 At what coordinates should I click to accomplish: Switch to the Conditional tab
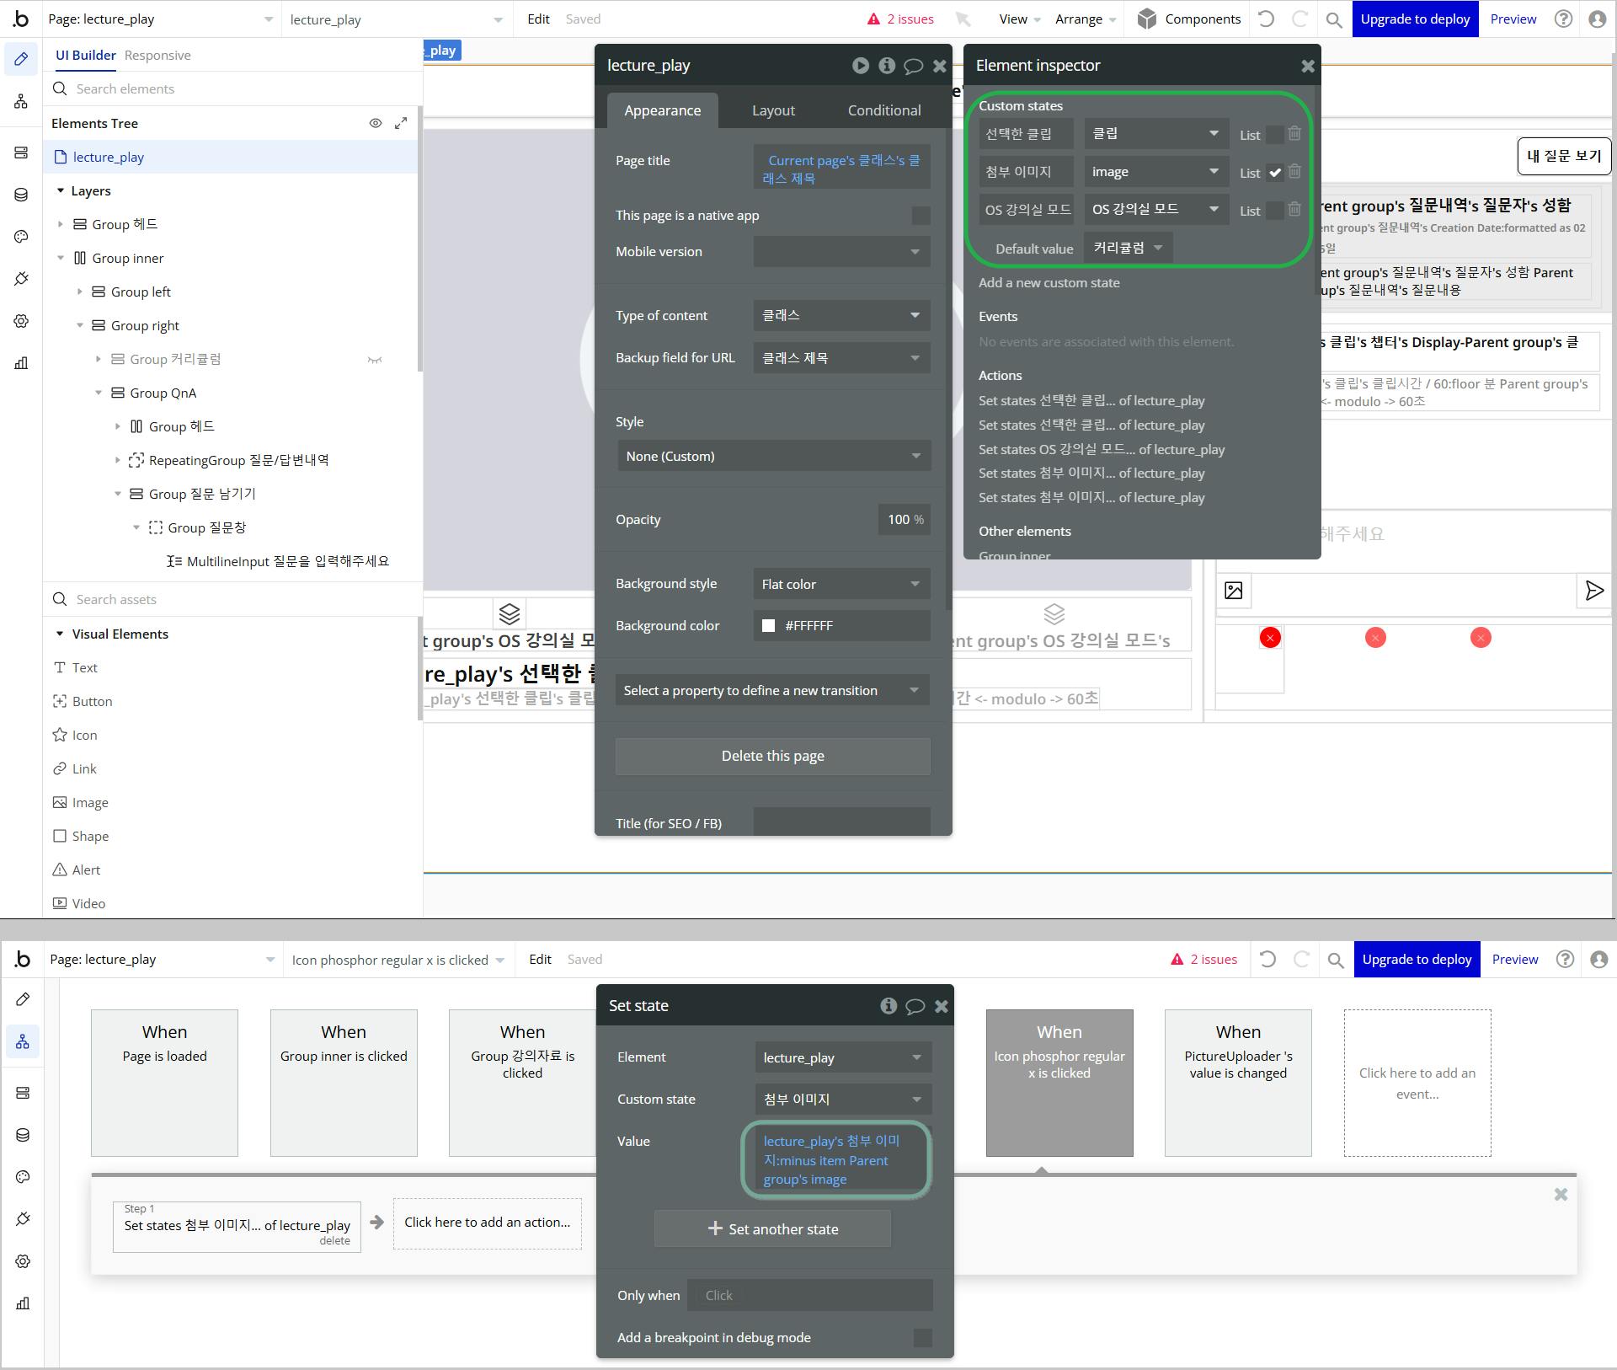[883, 110]
